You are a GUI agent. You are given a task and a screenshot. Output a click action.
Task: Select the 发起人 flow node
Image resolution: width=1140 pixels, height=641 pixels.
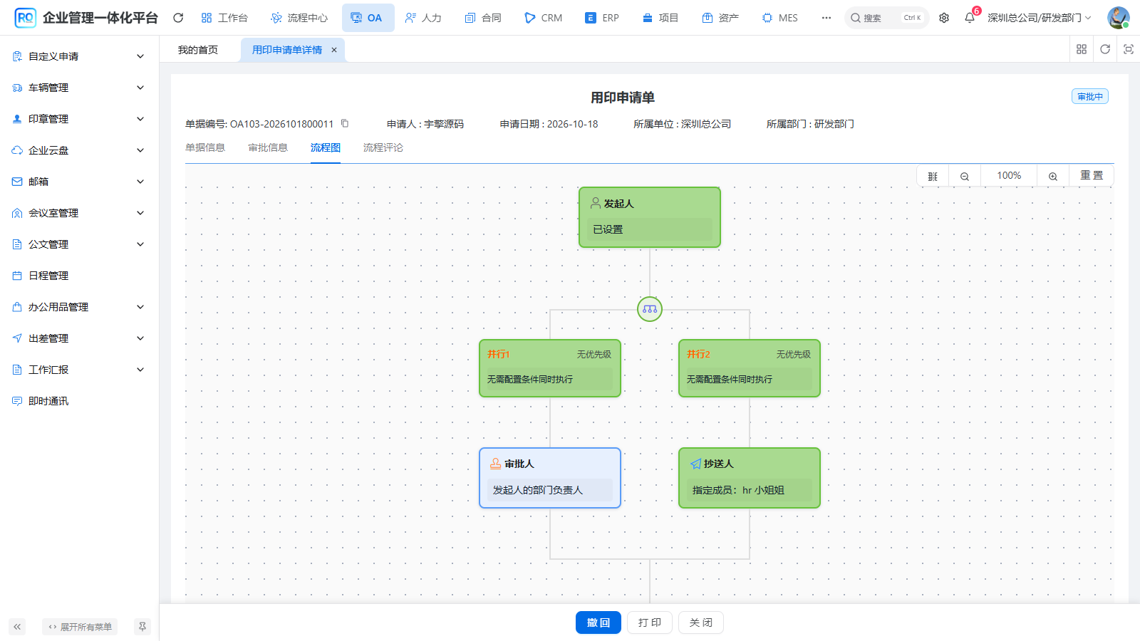coord(650,217)
